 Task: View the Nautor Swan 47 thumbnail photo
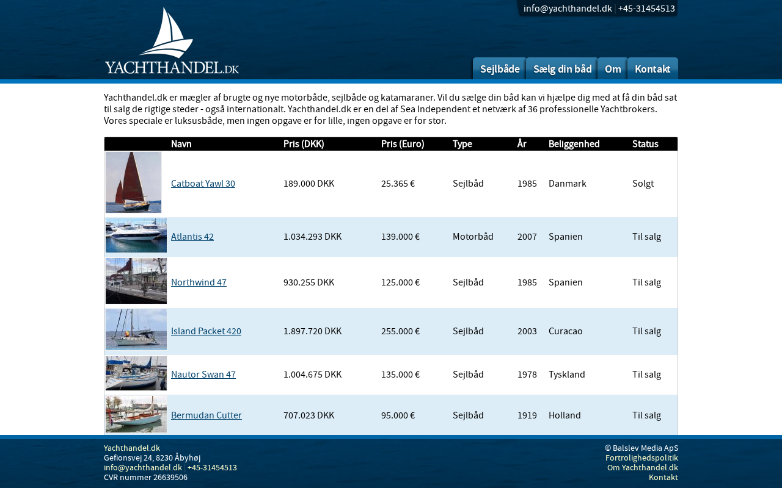[136, 373]
